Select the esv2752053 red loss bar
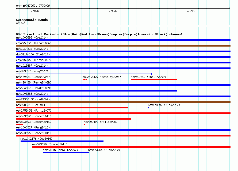Screen dimensions: 238x171 pyautogui.click(x=123, y=113)
